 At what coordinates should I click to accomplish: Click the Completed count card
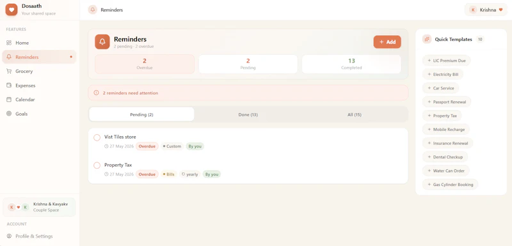(351, 64)
